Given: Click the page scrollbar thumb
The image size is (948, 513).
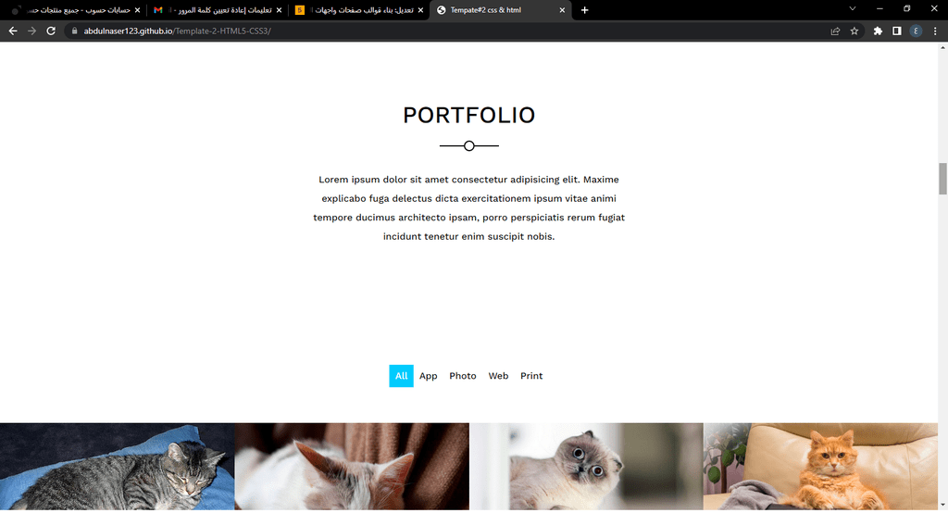Looking at the screenshot, I should (942, 179).
